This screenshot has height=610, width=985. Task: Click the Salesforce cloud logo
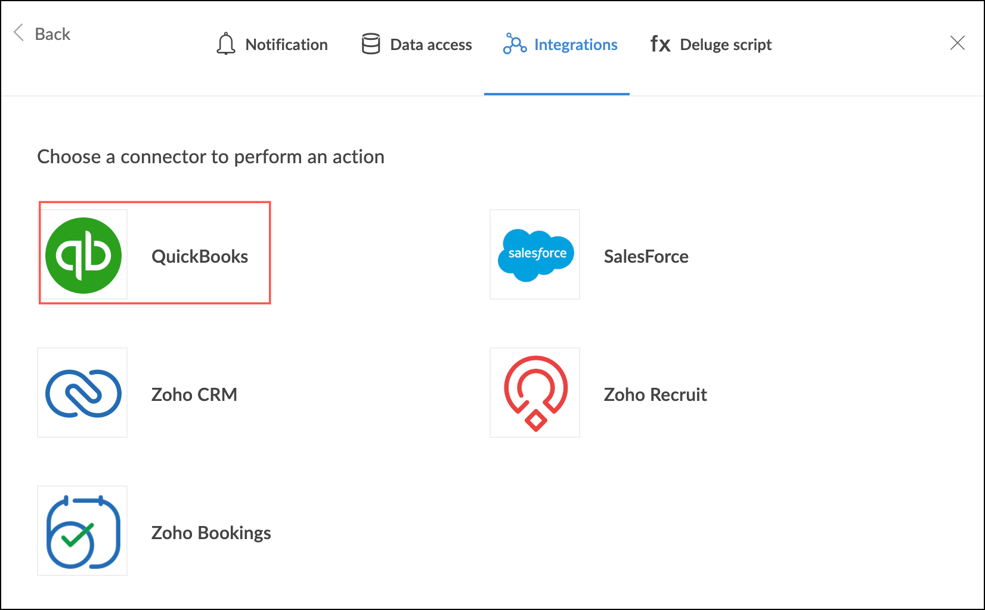click(535, 255)
